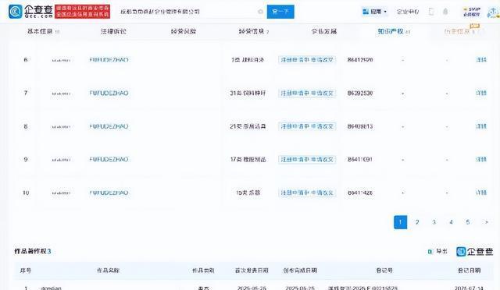Click the red banner next to the logo

pyautogui.click(x=82, y=12)
